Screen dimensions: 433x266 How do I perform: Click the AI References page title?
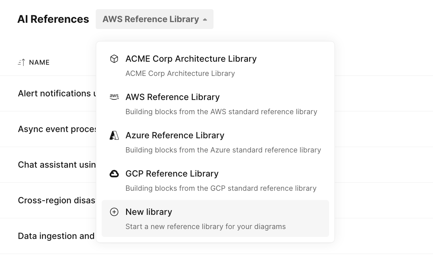coord(53,19)
